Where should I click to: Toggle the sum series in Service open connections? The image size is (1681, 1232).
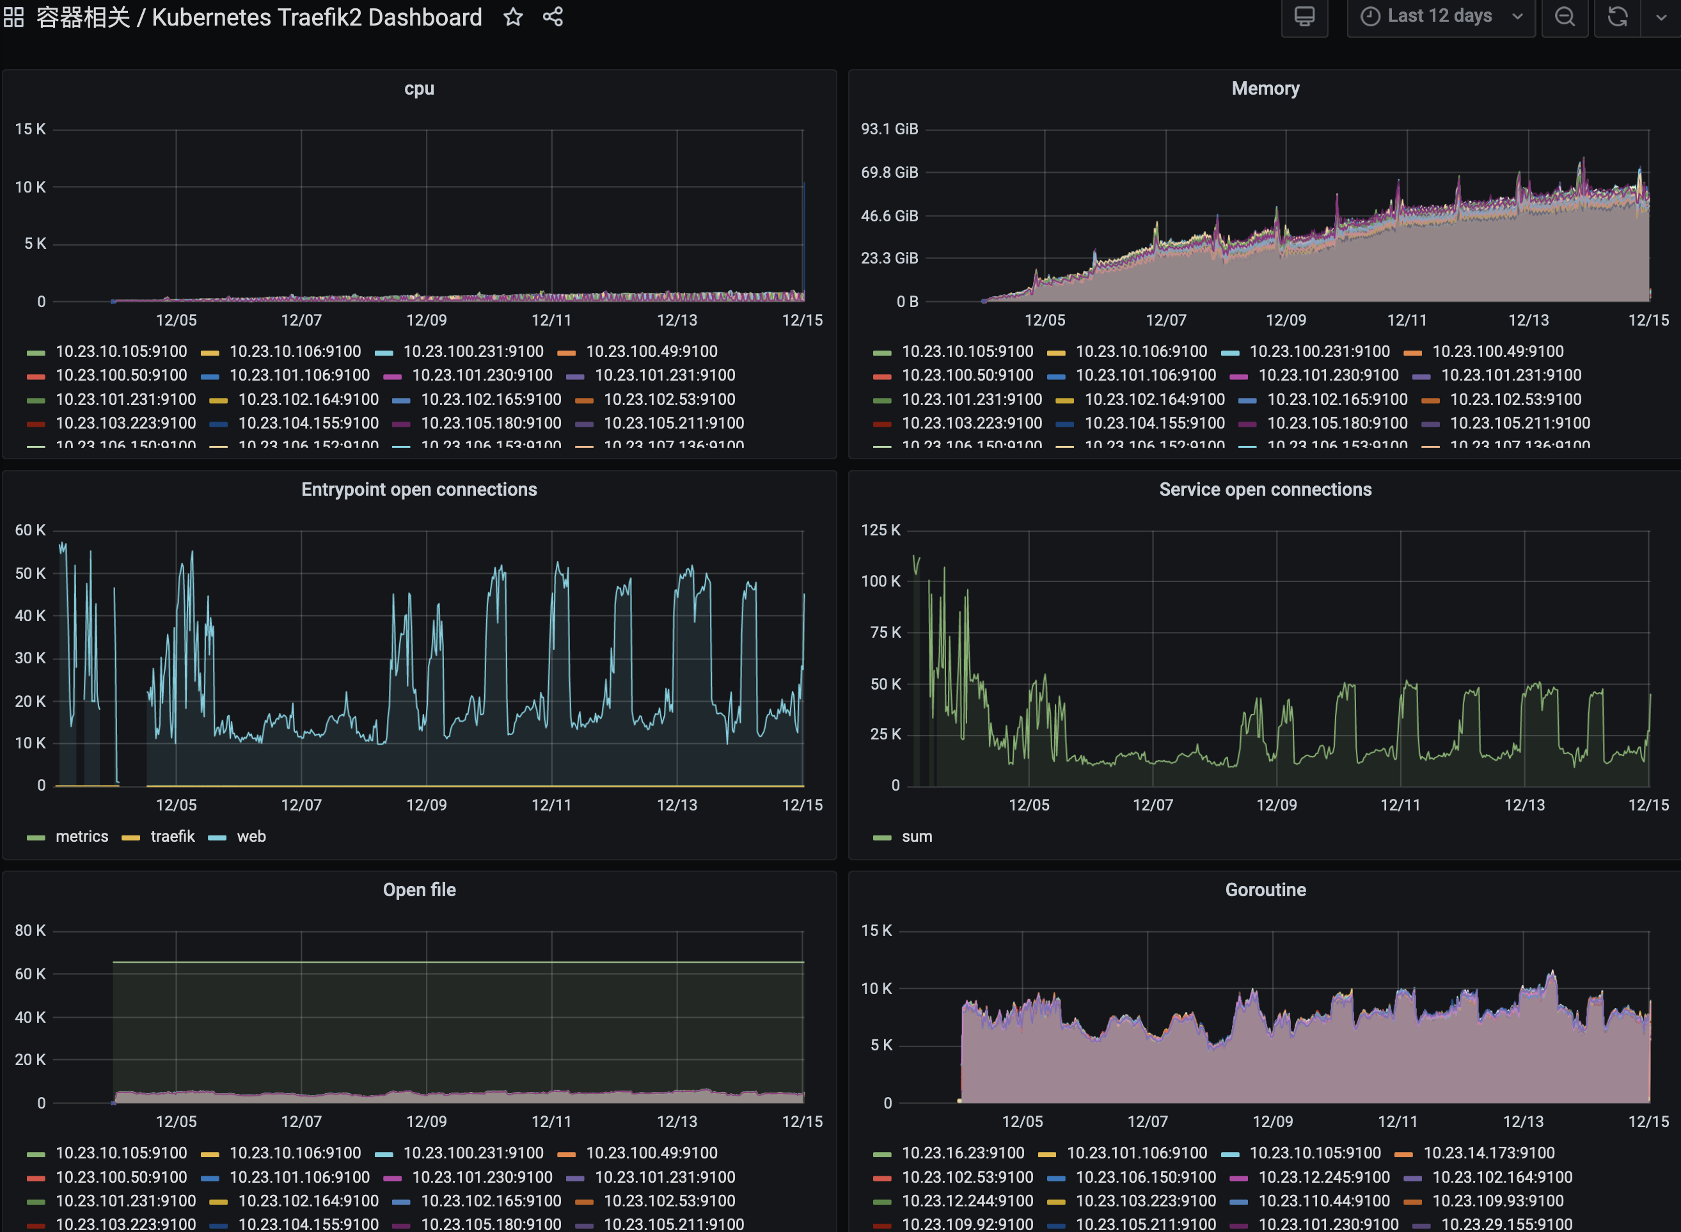click(x=916, y=836)
